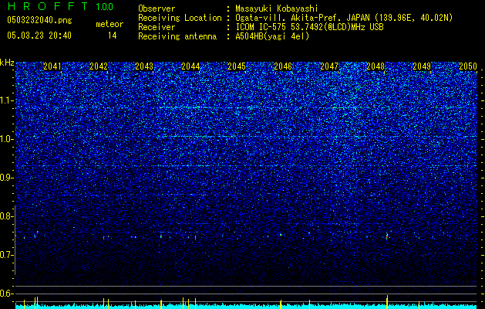Click the 2044 time marker
The width and height of the screenshot is (485, 309).
coord(190,66)
